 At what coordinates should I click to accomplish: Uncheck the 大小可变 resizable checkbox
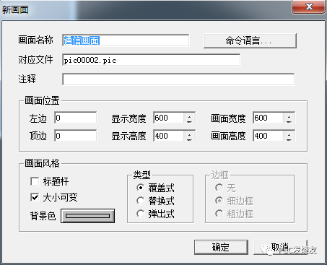(x=35, y=197)
